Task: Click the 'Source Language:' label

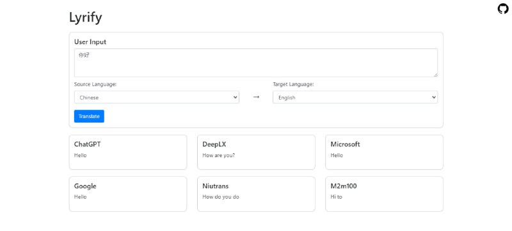Action: click(x=95, y=84)
